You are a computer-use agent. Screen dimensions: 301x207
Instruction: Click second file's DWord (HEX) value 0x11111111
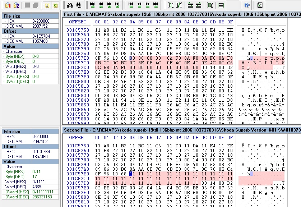point(45,192)
